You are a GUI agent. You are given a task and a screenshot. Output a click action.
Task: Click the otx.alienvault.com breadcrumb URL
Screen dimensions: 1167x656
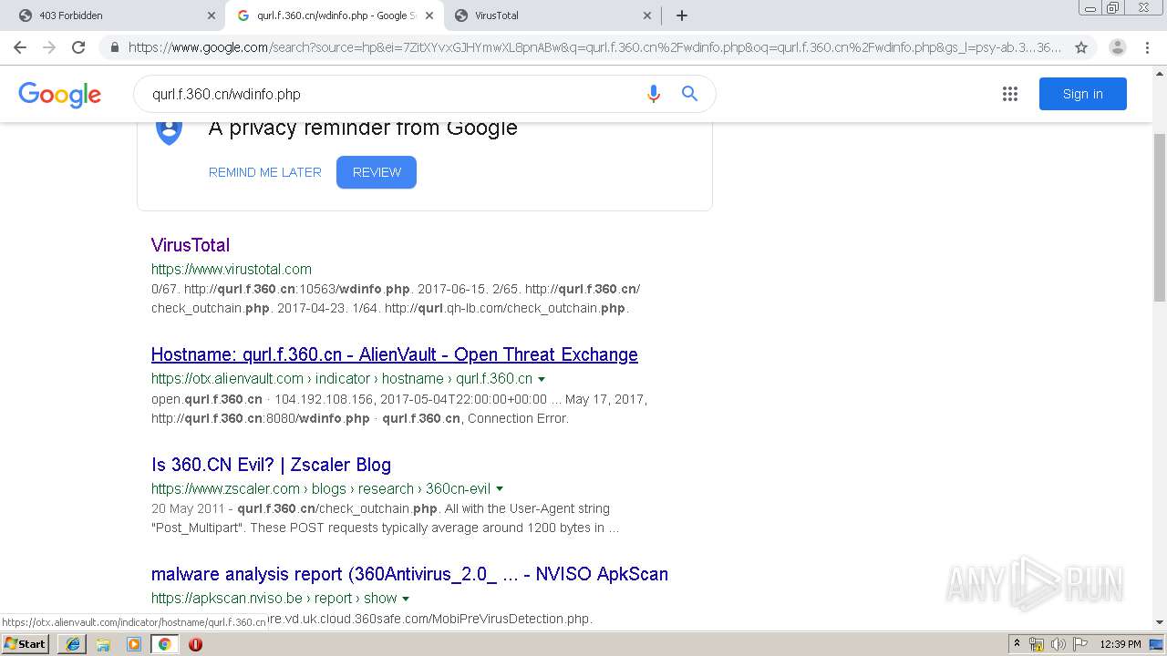pyautogui.click(x=342, y=379)
